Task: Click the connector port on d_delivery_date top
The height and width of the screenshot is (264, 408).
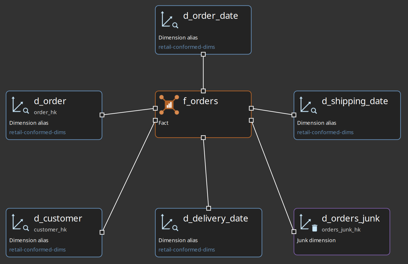Action: 209,208
